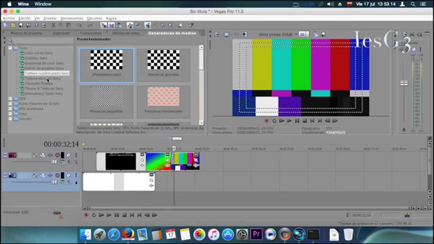Click Record button in the timeline transport bar
The width and height of the screenshot is (434, 244).
[86, 215]
